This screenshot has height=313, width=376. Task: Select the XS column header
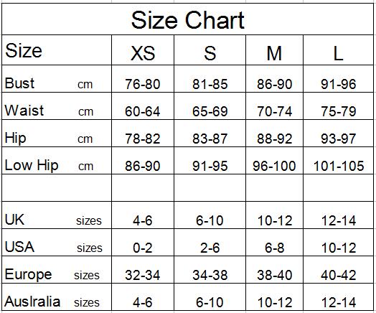(143, 50)
